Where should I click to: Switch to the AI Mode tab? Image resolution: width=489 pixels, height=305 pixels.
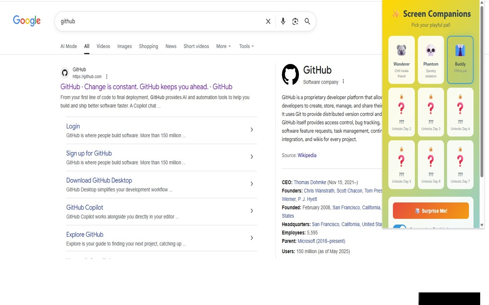point(69,46)
